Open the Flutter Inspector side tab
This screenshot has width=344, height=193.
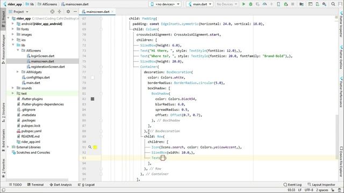[341, 24]
